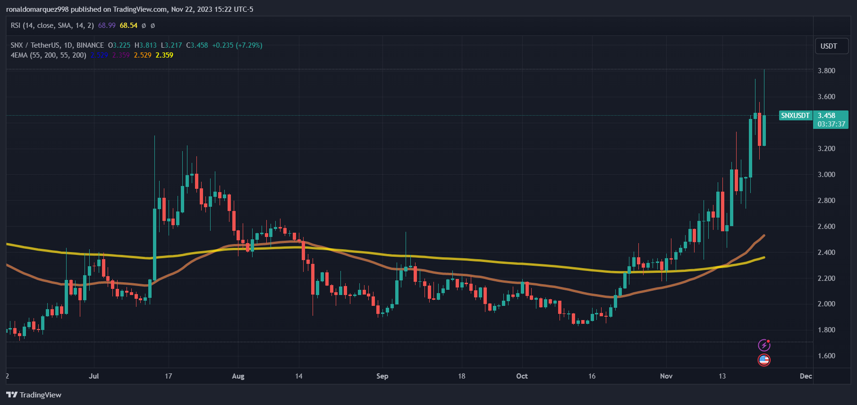Click the 1.800 price axis label
857x405 pixels.
(x=826, y=330)
